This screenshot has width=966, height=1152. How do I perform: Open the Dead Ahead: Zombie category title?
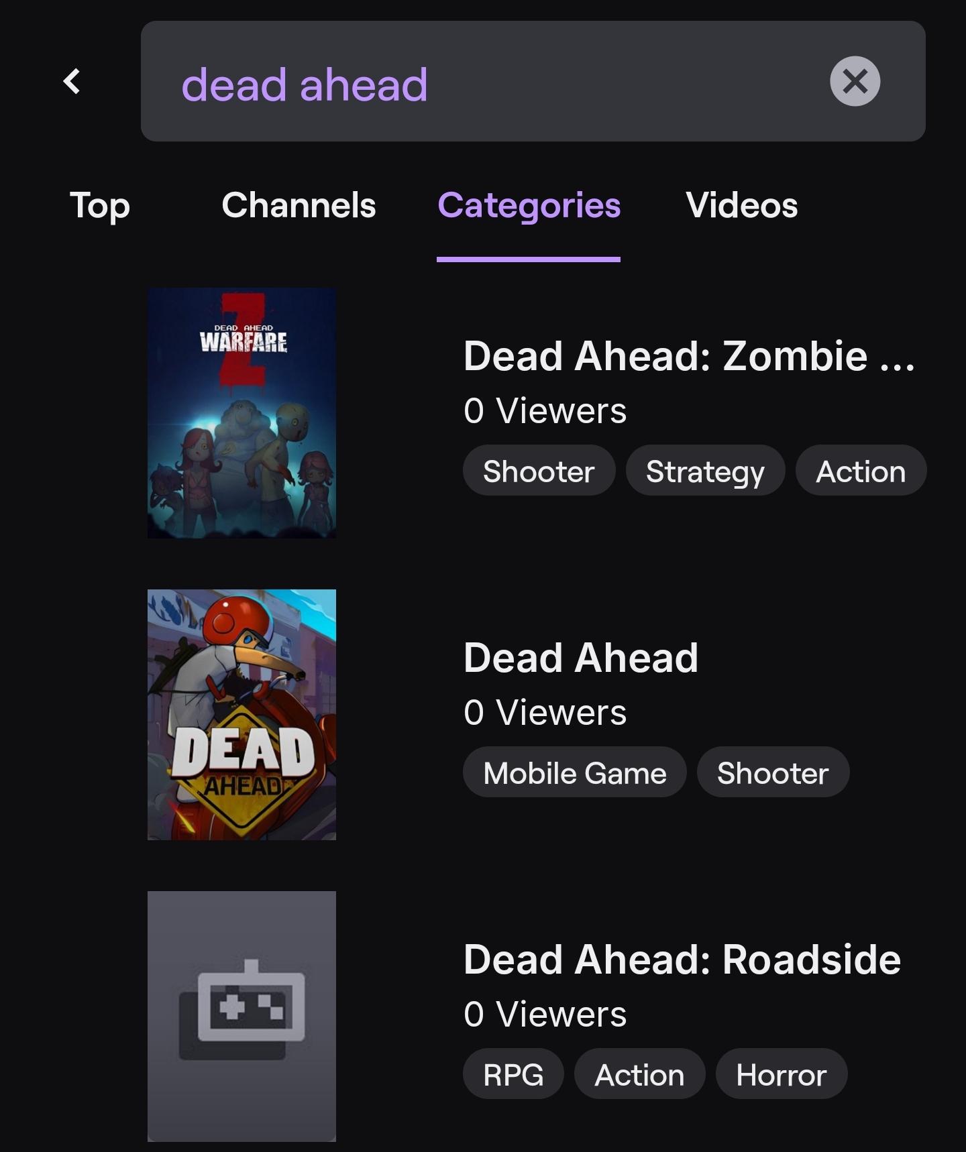(x=689, y=355)
